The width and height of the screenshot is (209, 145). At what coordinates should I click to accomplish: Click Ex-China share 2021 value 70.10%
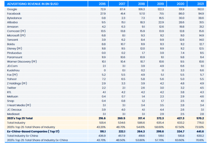click(200, 140)
